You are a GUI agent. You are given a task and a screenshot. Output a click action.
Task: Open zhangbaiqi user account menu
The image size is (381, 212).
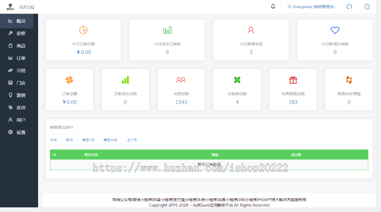coord(311,7)
